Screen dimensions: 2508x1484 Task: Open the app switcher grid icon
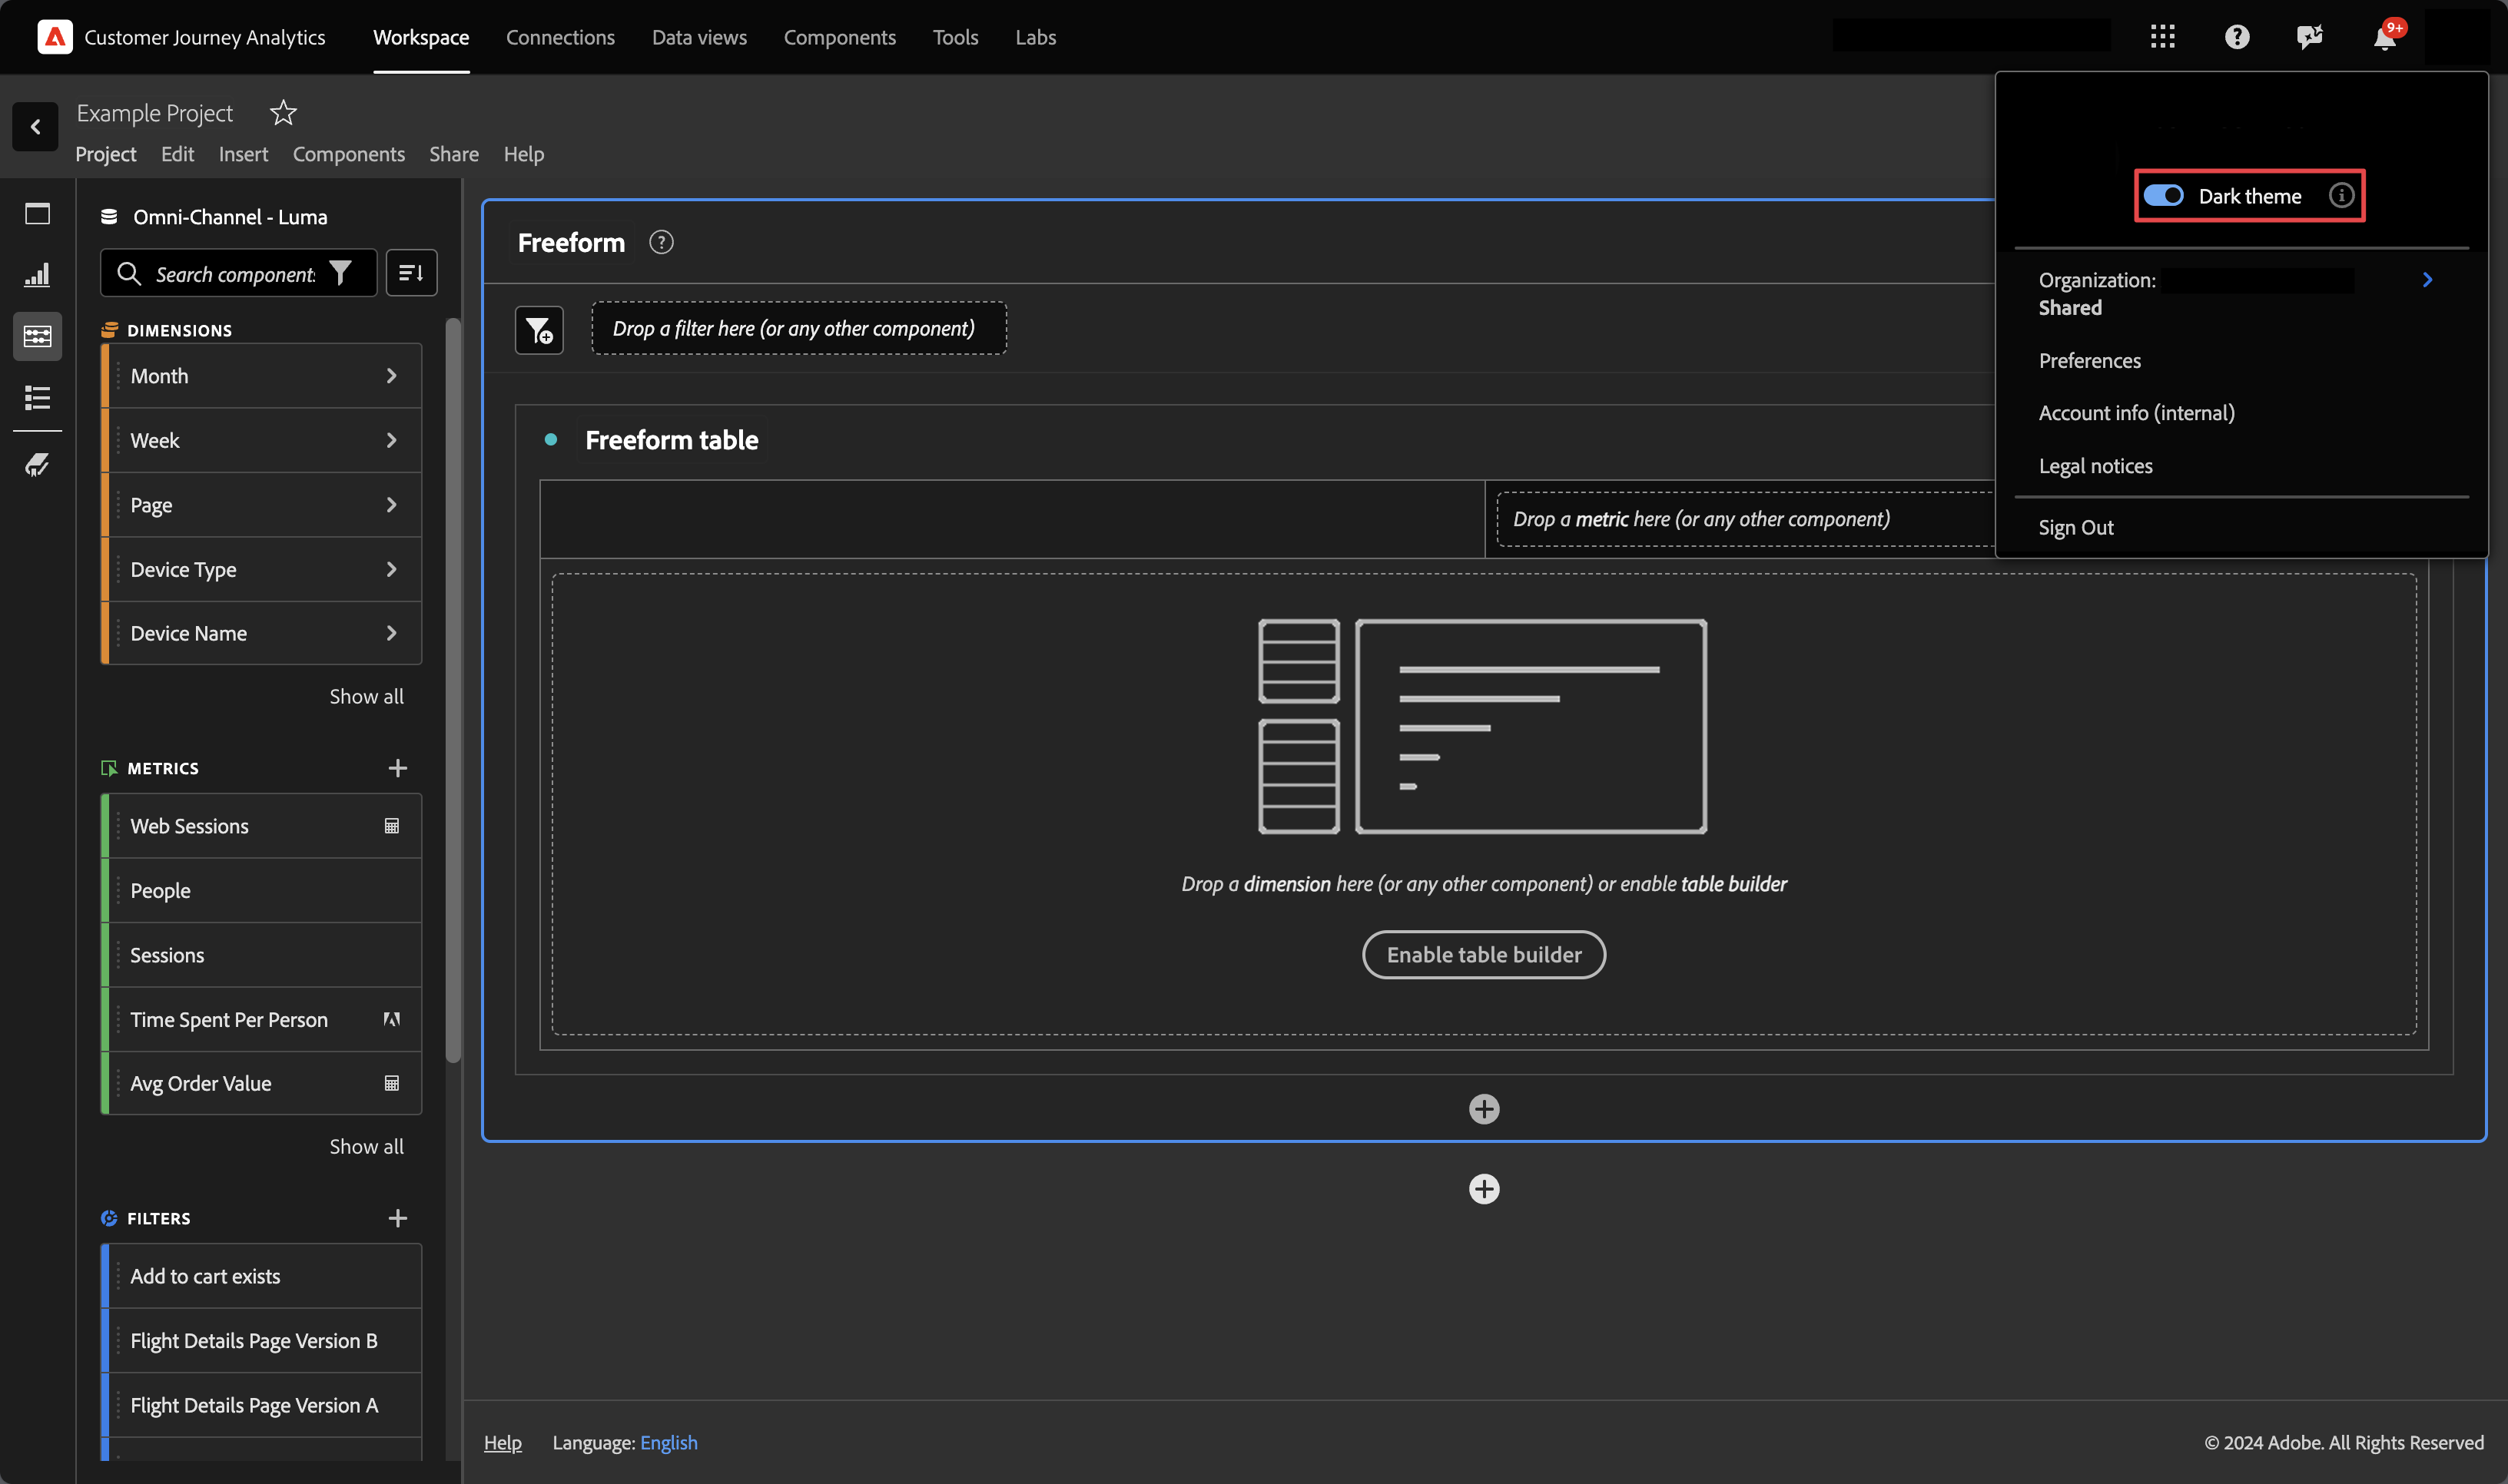click(2162, 38)
